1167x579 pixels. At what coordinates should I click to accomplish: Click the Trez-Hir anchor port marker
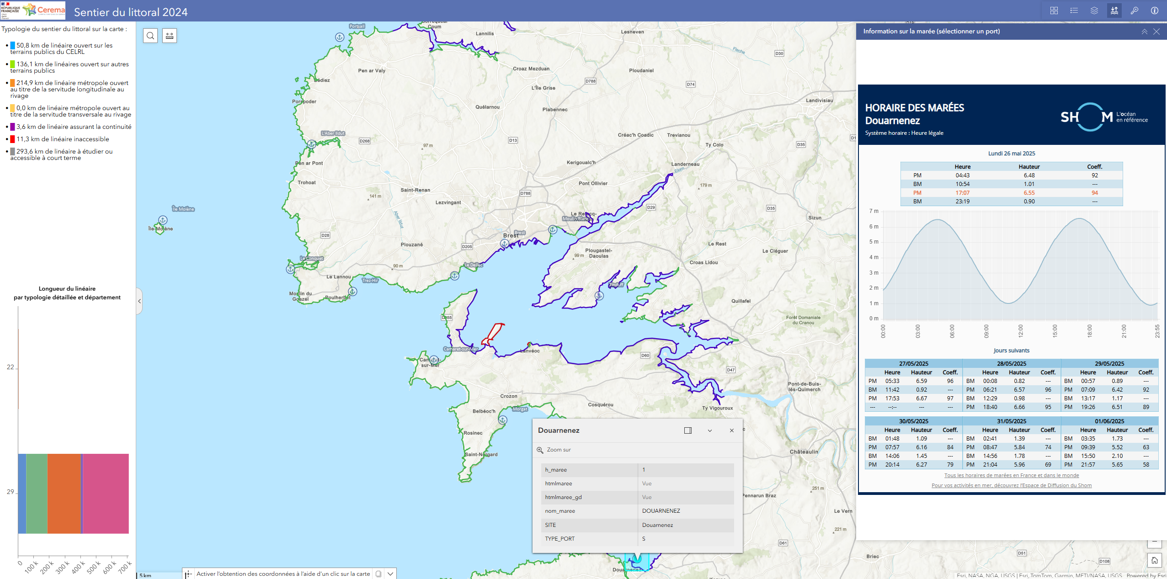[x=352, y=292]
